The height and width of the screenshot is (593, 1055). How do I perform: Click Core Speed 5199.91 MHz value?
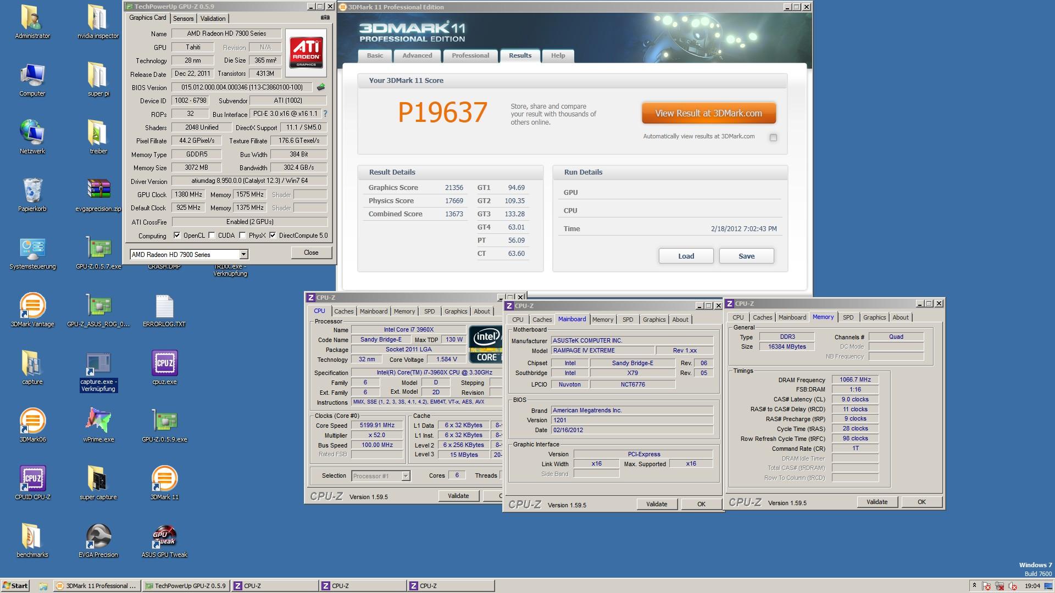377,426
